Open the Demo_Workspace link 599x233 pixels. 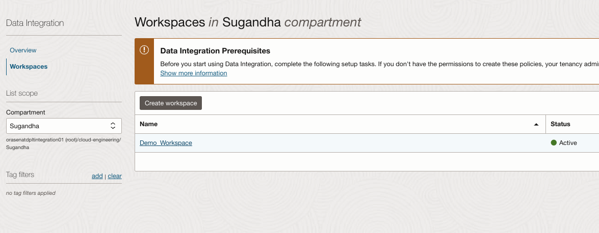point(166,143)
